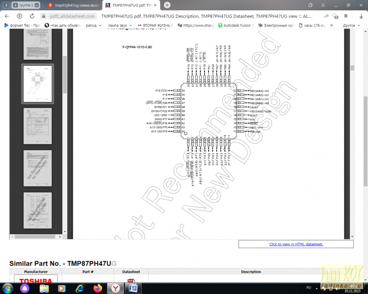The width and height of the screenshot is (368, 294).
Task: Open the media player taskbar icon
Action: (62, 289)
